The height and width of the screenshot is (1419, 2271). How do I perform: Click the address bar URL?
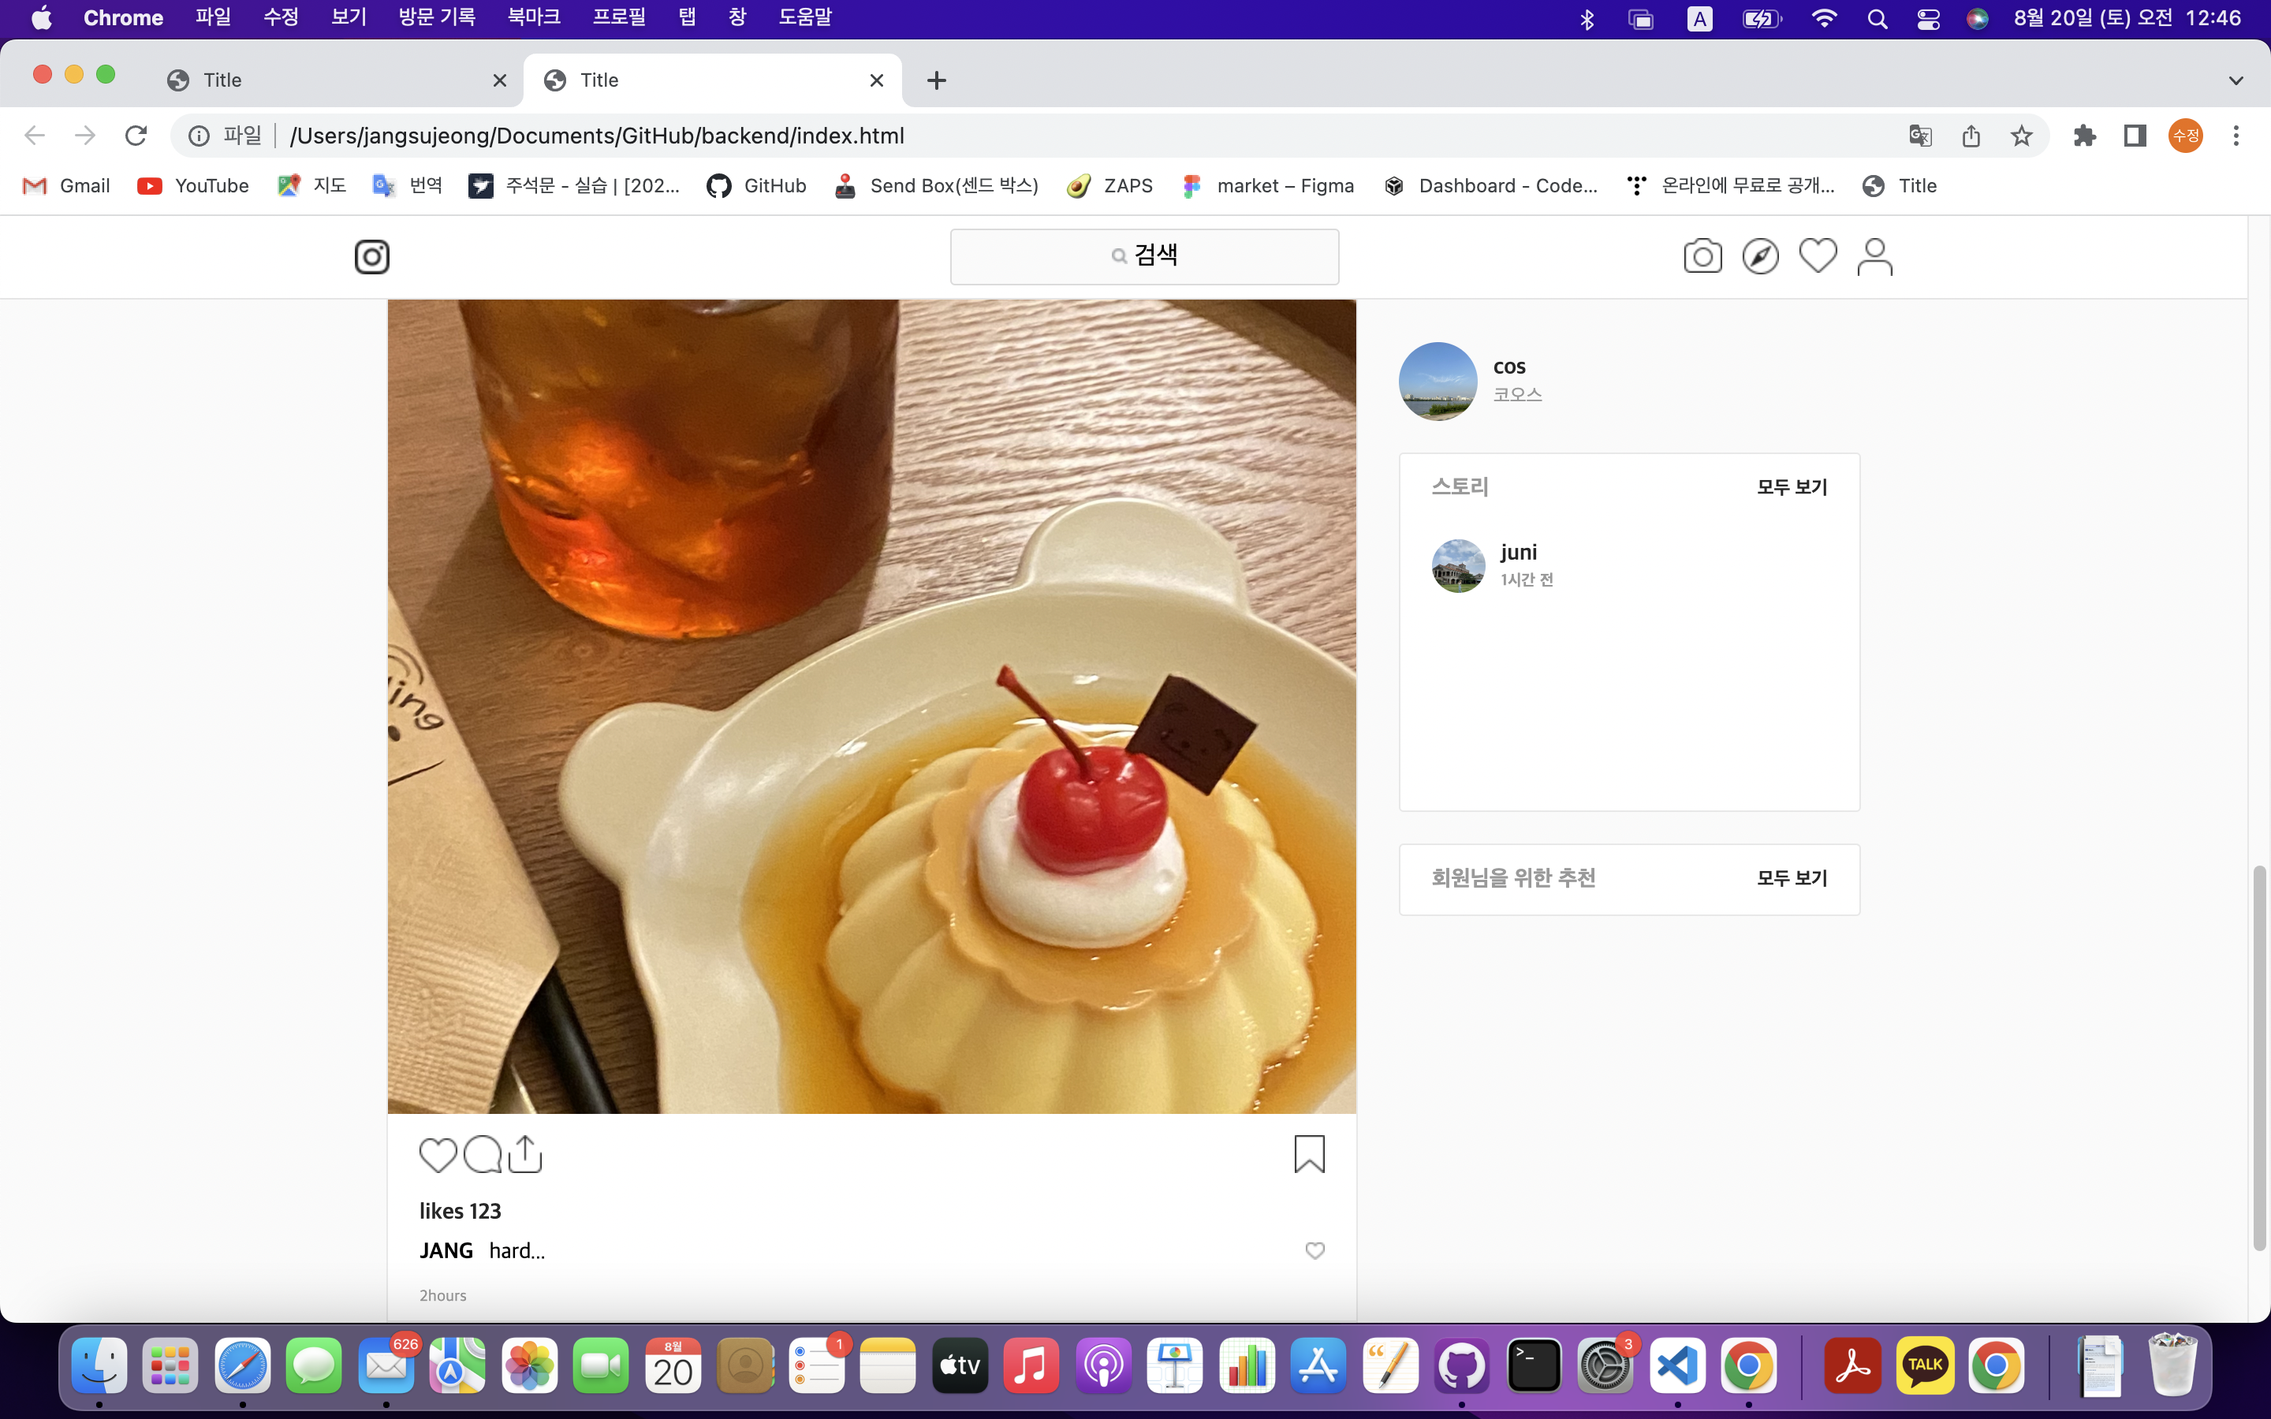tap(597, 136)
